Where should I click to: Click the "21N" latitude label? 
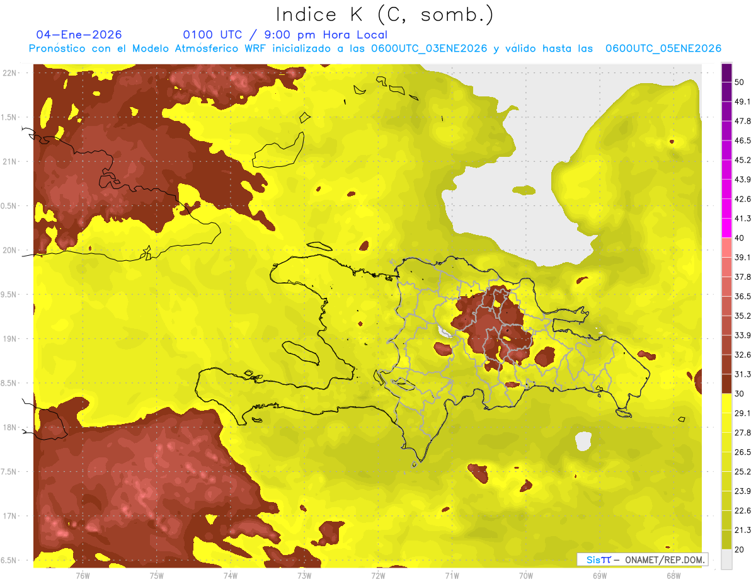coord(10,161)
